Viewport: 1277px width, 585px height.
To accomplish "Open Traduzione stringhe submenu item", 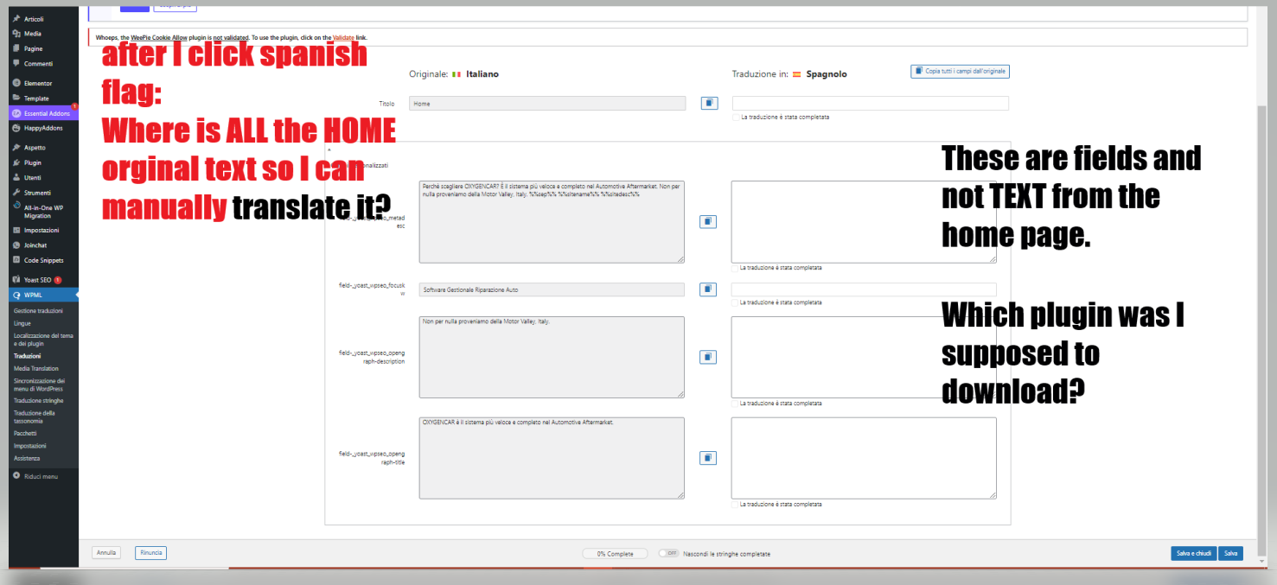I will coord(39,401).
